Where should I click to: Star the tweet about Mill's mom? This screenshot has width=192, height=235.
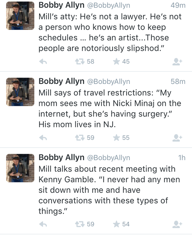[x=116, y=137]
